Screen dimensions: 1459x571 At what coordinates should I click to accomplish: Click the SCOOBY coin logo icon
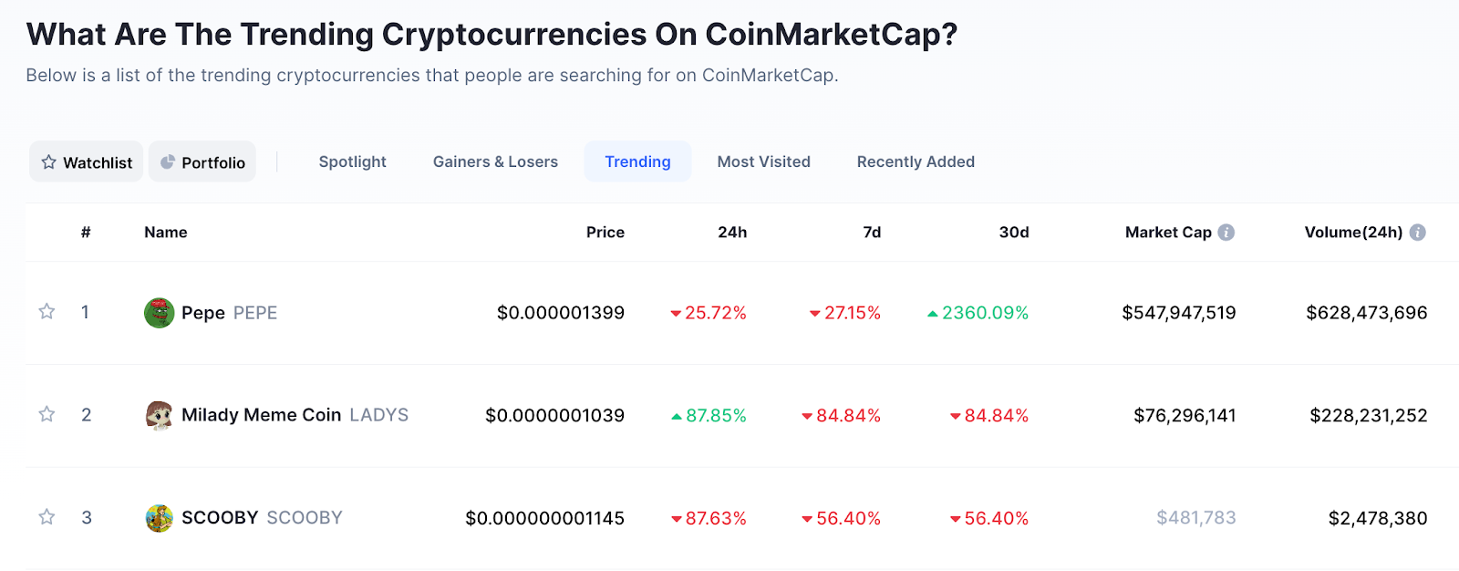pyautogui.click(x=160, y=518)
